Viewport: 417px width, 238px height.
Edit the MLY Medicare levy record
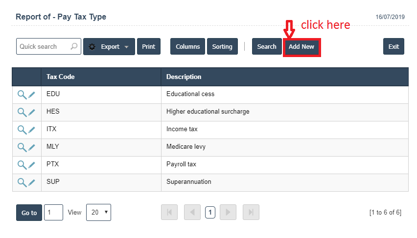[x=32, y=147]
